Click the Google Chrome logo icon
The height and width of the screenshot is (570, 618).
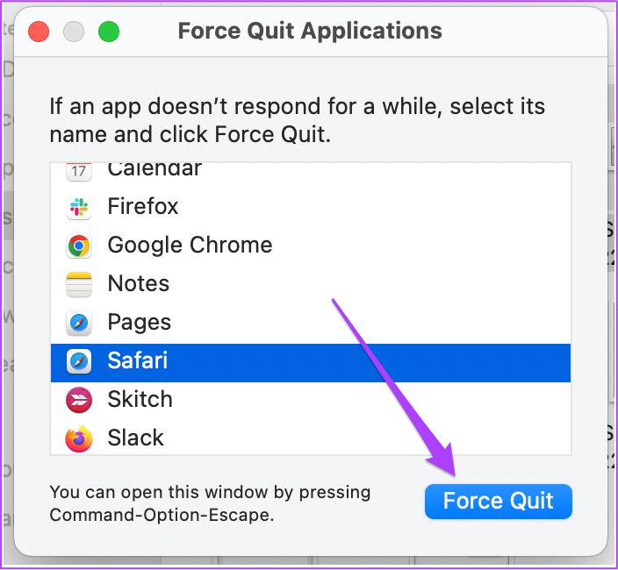(x=79, y=246)
